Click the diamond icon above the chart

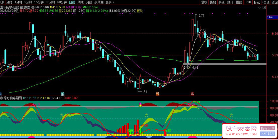pyautogui.click(x=259, y=8)
